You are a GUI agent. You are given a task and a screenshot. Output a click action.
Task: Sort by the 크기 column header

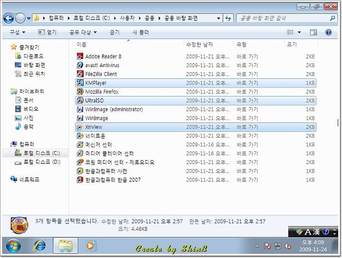click(x=301, y=45)
